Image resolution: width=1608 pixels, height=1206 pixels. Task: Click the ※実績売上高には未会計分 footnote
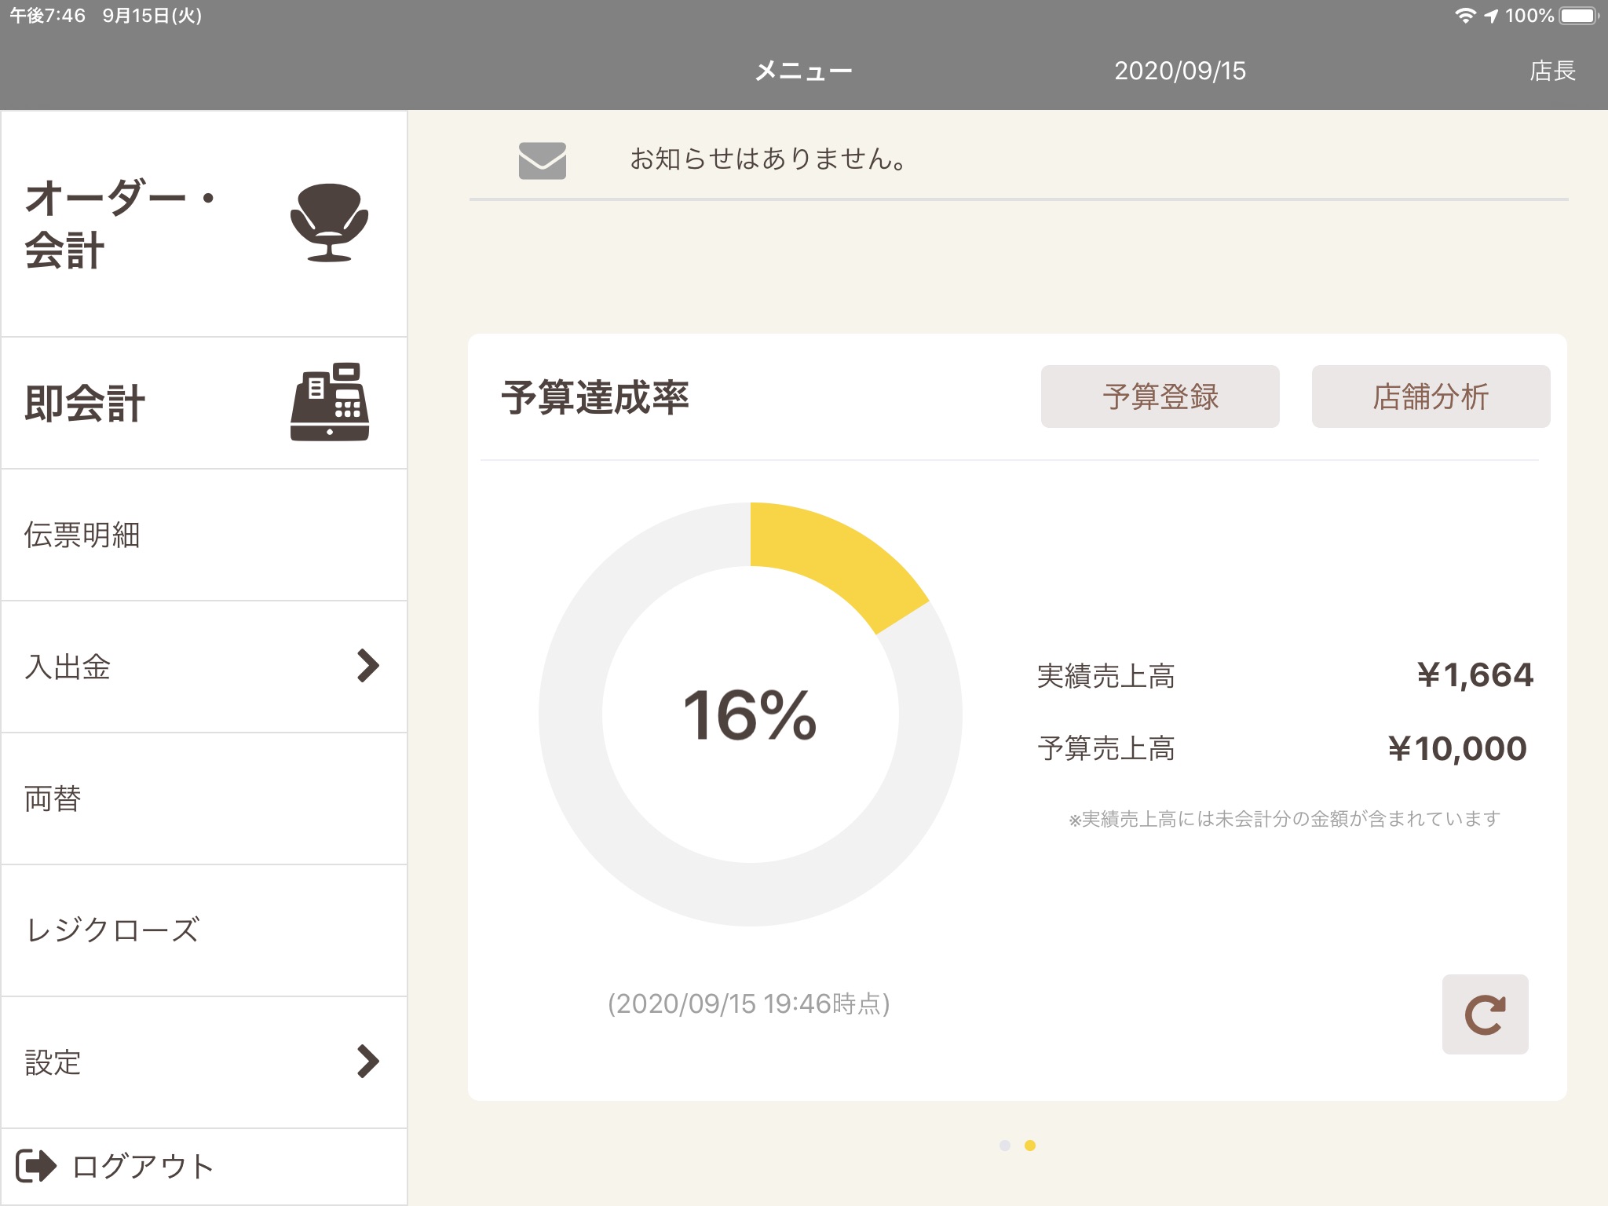1285,819
